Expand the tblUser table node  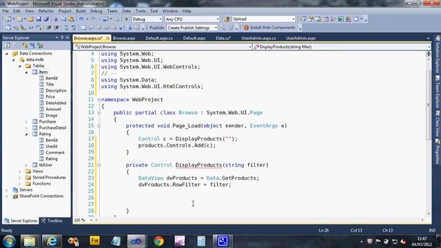click(x=26, y=165)
